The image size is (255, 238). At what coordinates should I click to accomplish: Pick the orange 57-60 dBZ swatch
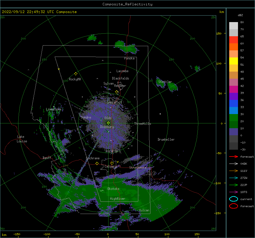click(233, 47)
